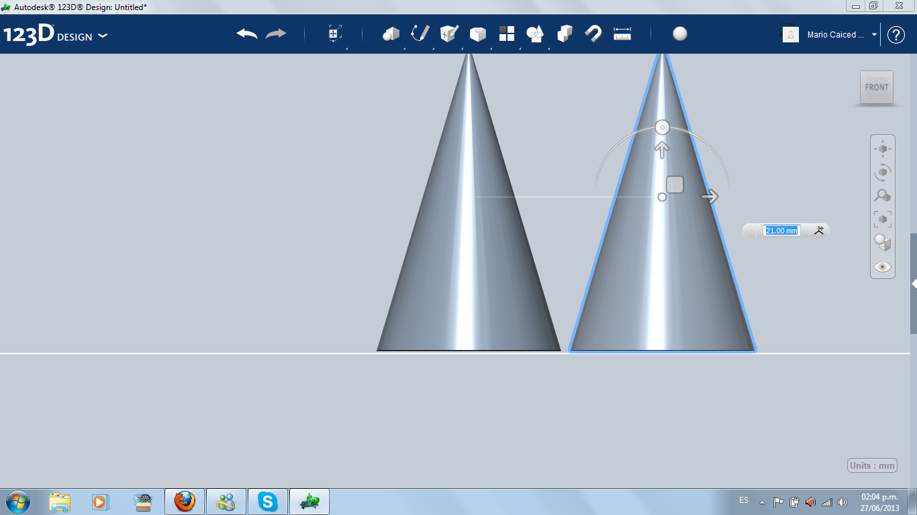This screenshot has height=515, width=917.
Task: Open the Action Center flag icon
Action: [779, 502]
